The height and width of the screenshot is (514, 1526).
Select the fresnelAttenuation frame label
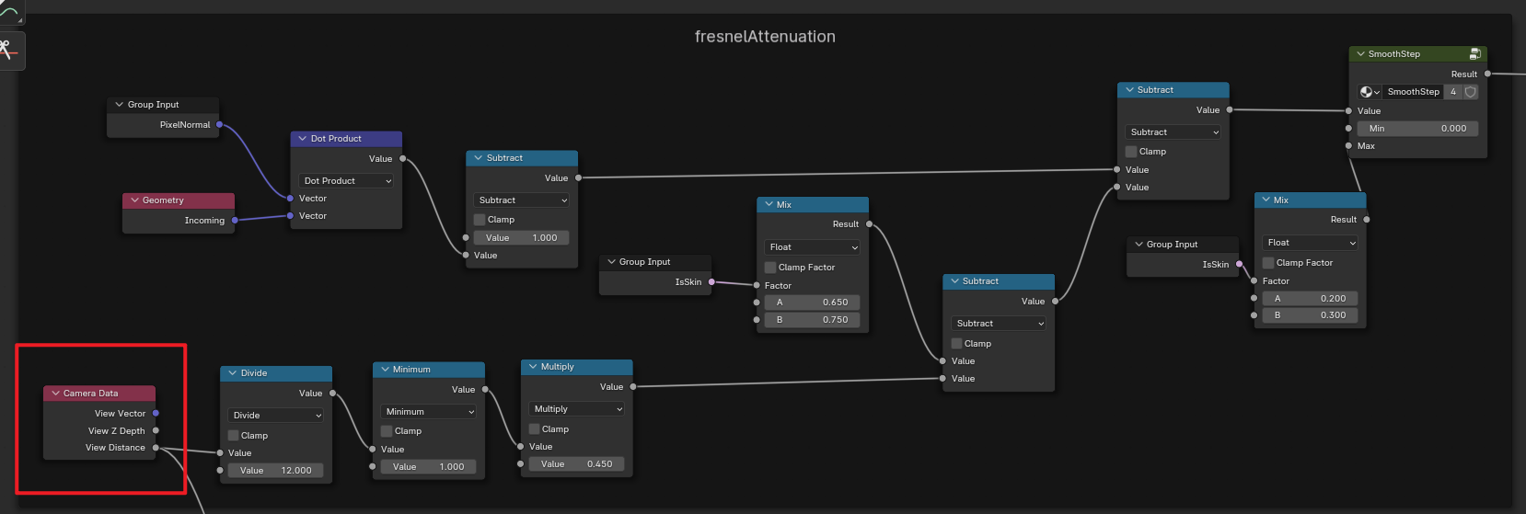click(765, 37)
